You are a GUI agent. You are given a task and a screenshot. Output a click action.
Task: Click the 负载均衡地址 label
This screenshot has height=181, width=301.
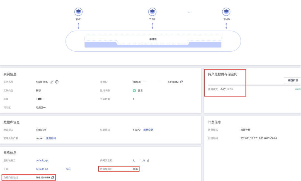pos(11,177)
